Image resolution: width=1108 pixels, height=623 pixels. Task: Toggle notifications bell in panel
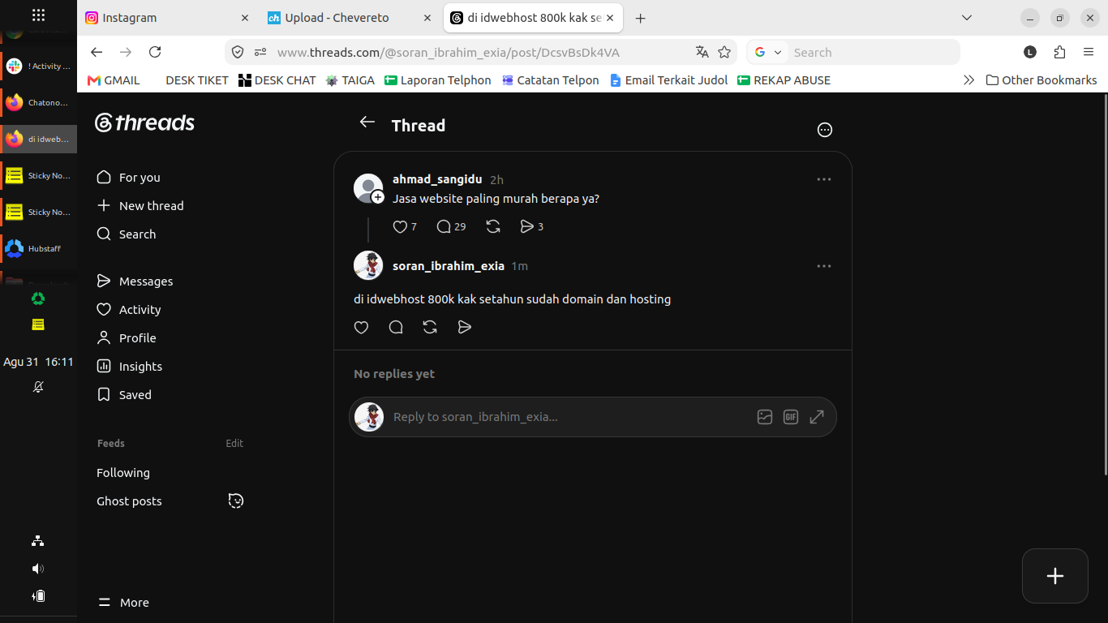coord(38,387)
